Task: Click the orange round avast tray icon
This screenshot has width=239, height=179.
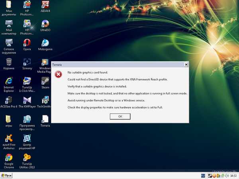Action: coord(214,176)
